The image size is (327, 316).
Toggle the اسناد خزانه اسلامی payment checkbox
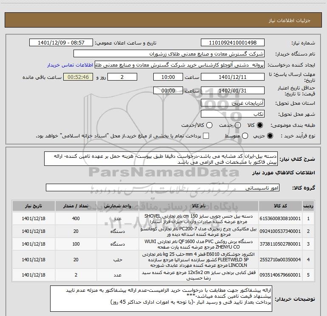(x=206, y=136)
